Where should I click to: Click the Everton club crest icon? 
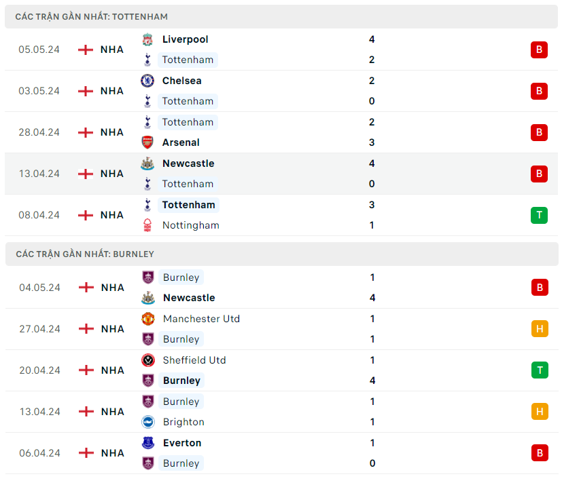(148, 443)
